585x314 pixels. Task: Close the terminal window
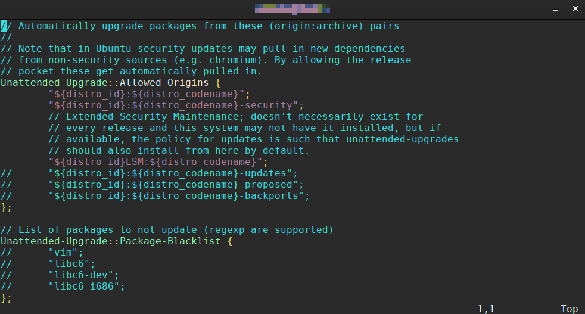575,8
